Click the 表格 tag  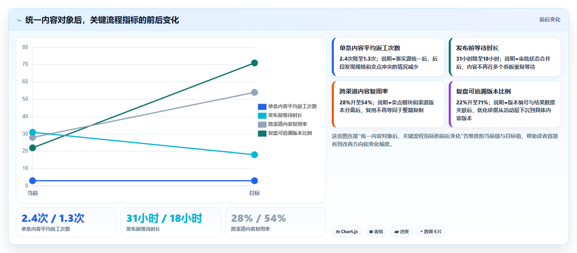point(376,232)
